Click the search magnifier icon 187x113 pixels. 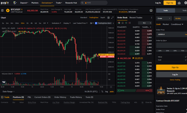point(82,3)
